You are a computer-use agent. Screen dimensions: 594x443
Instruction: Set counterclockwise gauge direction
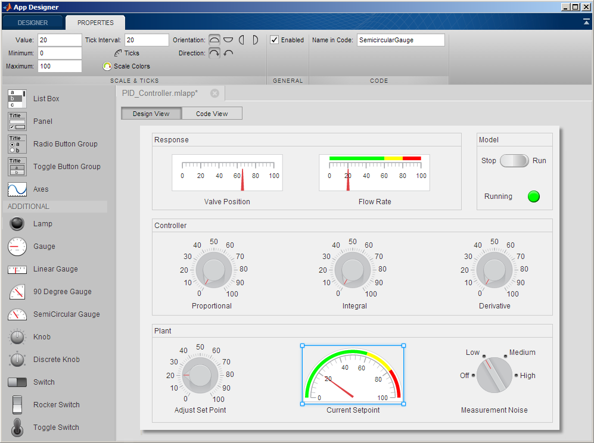228,53
